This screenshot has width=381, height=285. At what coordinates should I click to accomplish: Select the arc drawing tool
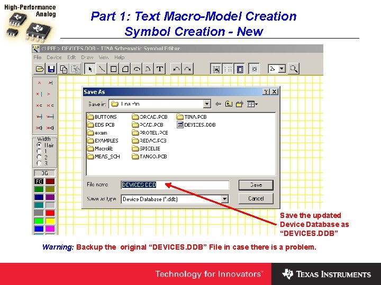pos(148,69)
